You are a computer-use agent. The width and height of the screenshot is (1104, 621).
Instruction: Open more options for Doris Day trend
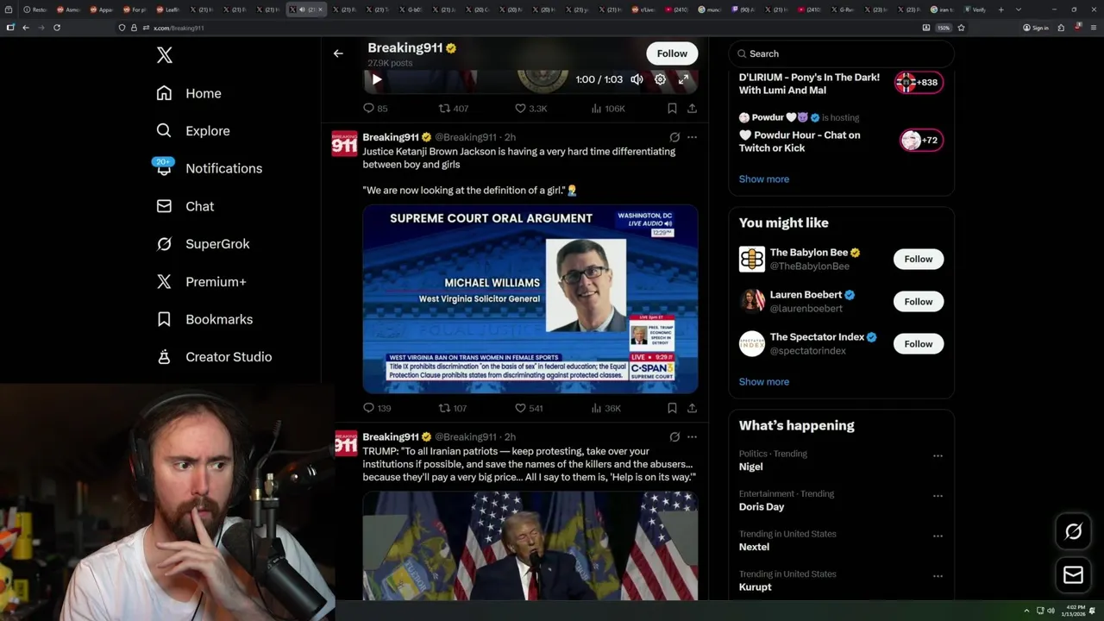coord(938,496)
